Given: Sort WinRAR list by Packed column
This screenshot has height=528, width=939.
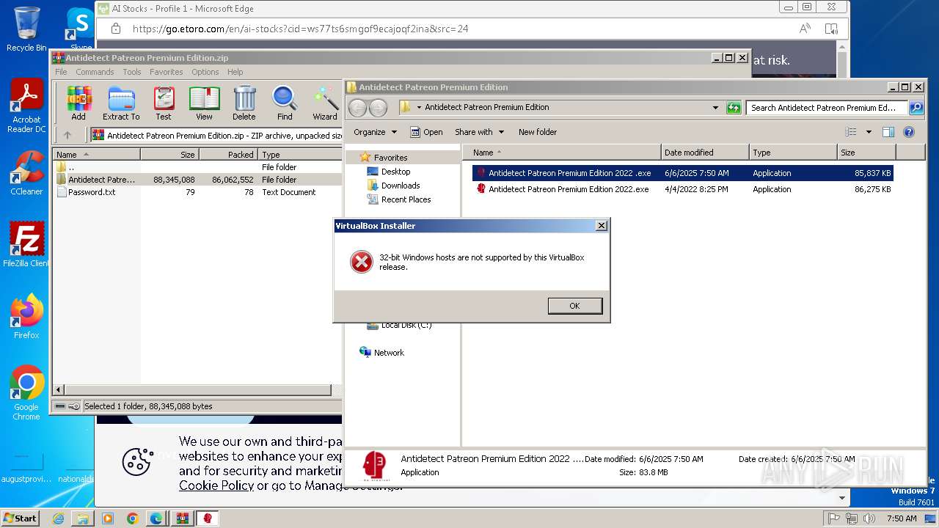Looking at the screenshot, I should click(228, 155).
